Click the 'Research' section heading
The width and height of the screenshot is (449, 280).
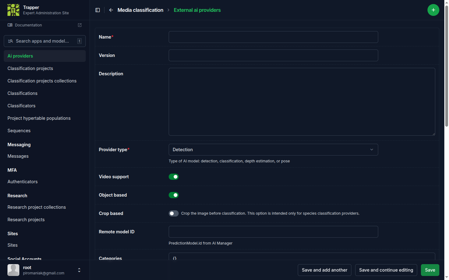(17, 196)
